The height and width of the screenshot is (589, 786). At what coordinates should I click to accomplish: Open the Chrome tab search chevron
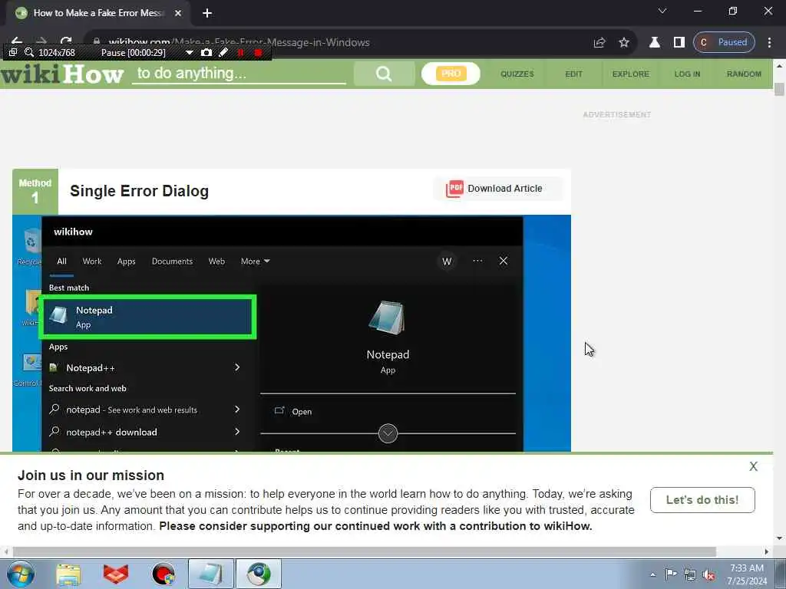pyautogui.click(x=662, y=11)
